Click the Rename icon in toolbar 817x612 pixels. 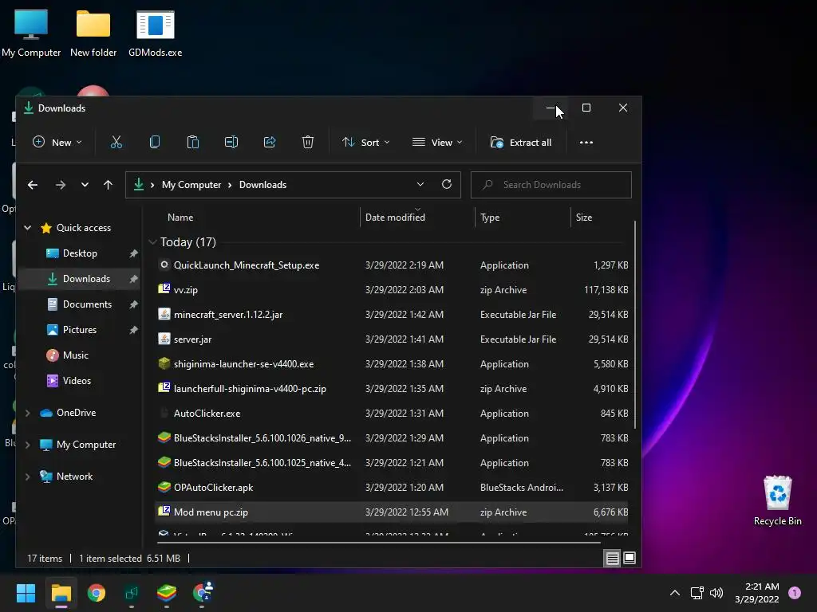pyautogui.click(x=231, y=142)
